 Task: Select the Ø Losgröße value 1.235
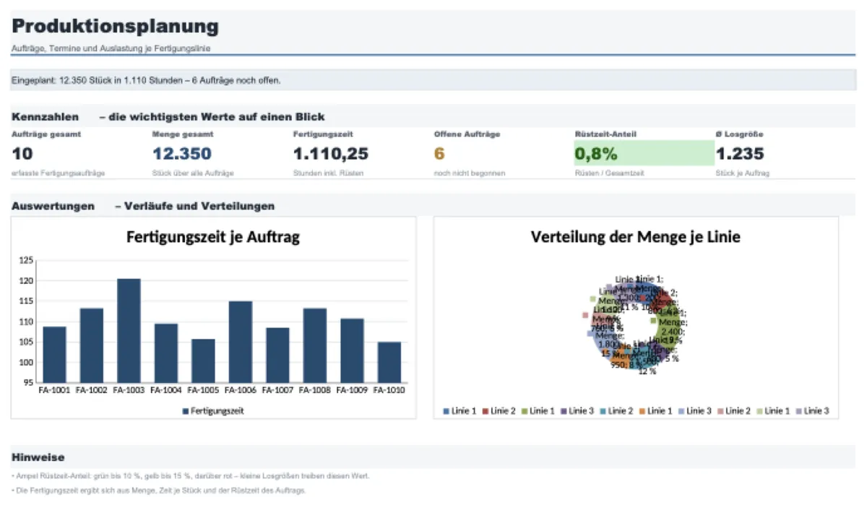[x=740, y=153]
